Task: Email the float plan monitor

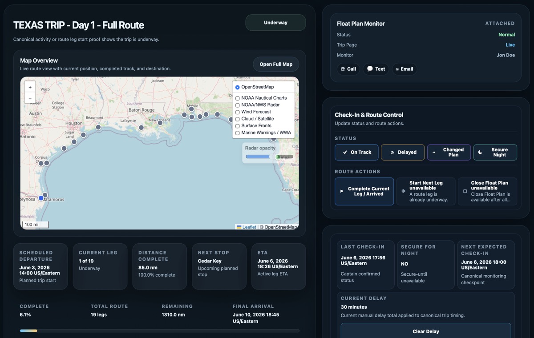Action: tap(405, 69)
